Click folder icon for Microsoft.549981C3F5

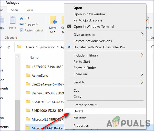(x=28, y=119)
